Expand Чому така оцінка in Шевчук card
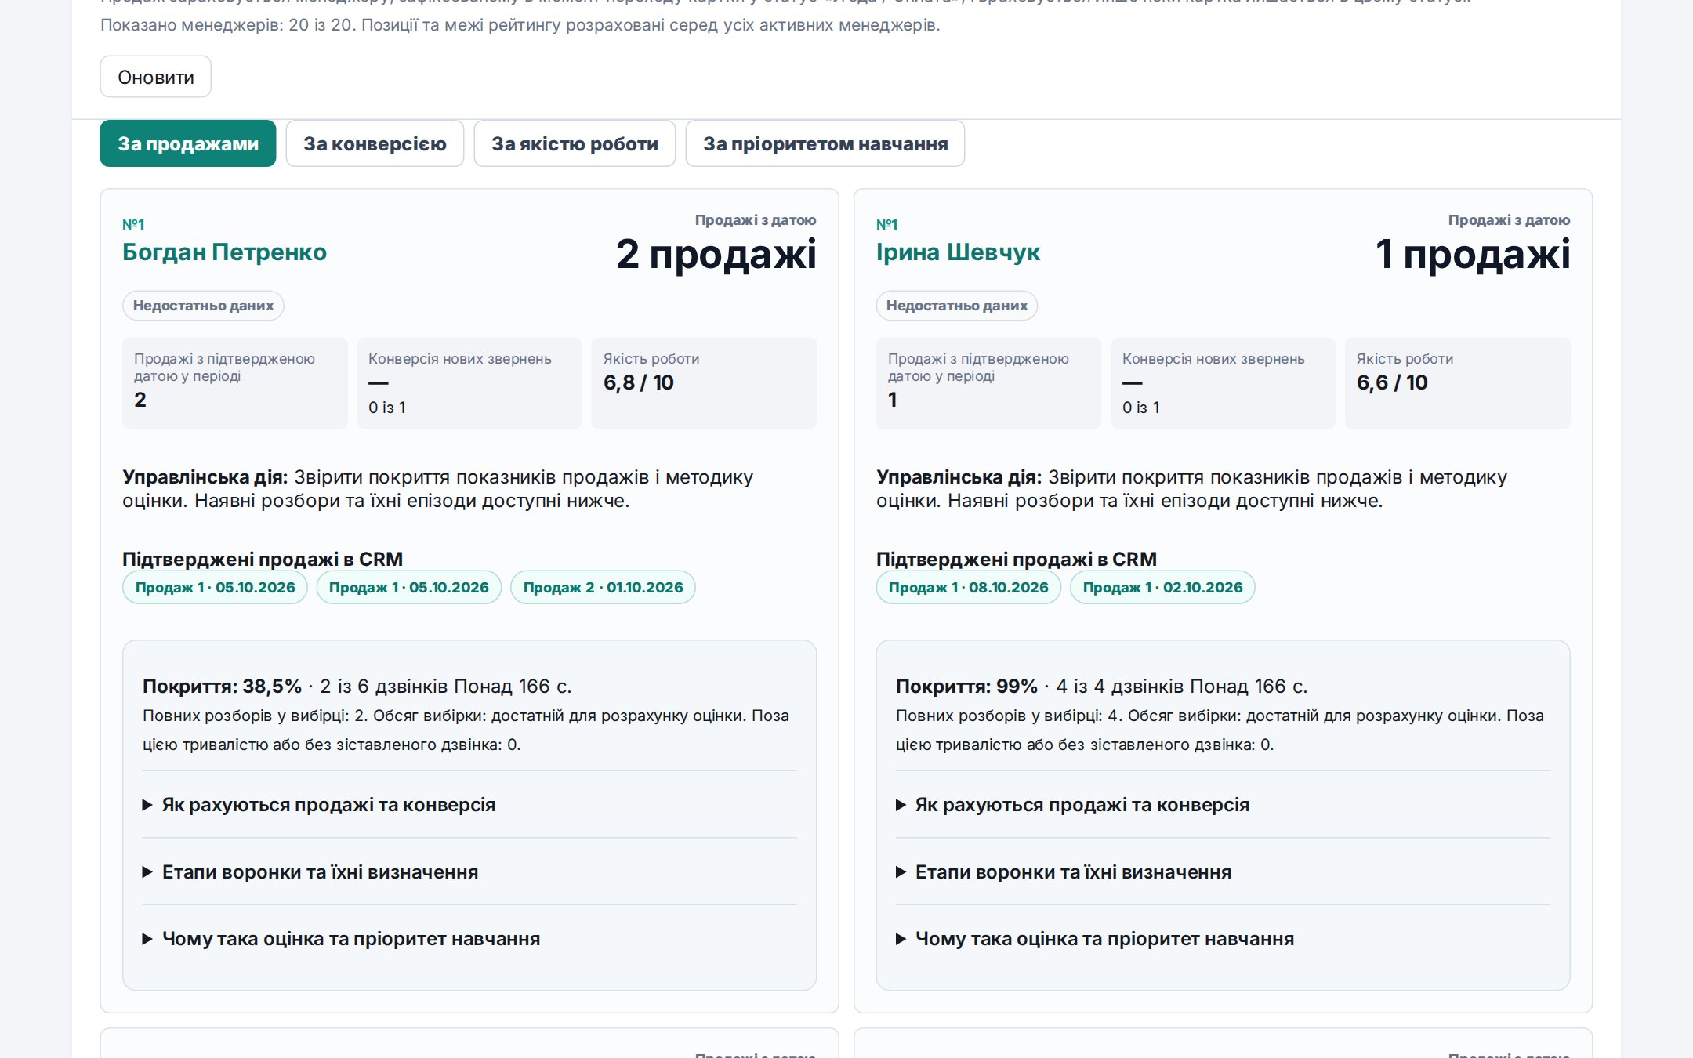Viewport: 1693px width, 1058px height. pos(1223,939)
